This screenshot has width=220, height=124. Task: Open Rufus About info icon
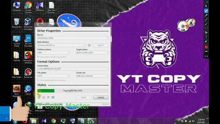(x=44, y=97)
